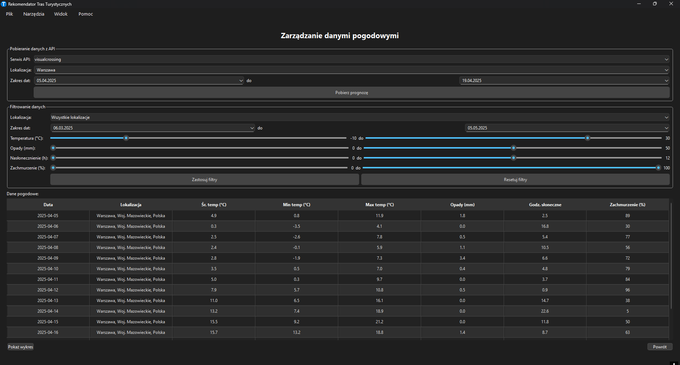This screenshot has width=680, height=365.
Task: Click the Śr. temp (°C) column header
Action: coord(214,205)
